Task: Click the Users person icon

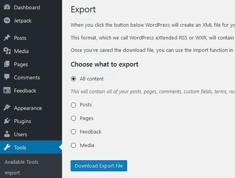Action: click(x=7, y=134)
